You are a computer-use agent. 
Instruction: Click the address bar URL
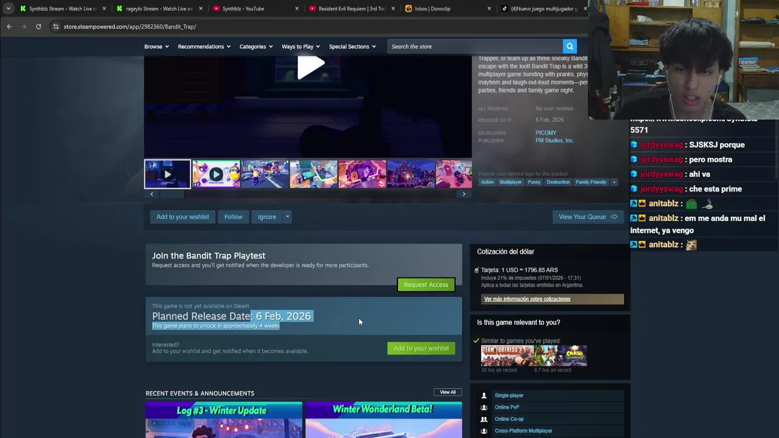pyautogui.click(x=130, y=27)
